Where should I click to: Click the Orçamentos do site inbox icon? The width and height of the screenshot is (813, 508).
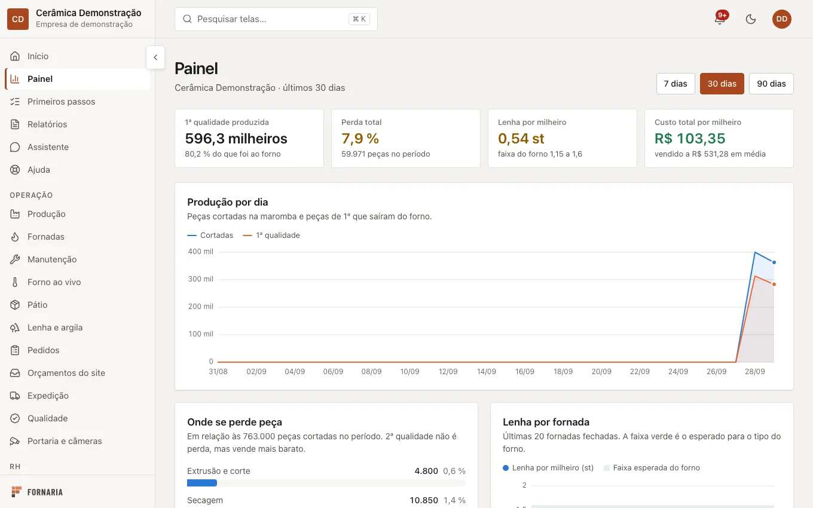click(x=16, y=373)
